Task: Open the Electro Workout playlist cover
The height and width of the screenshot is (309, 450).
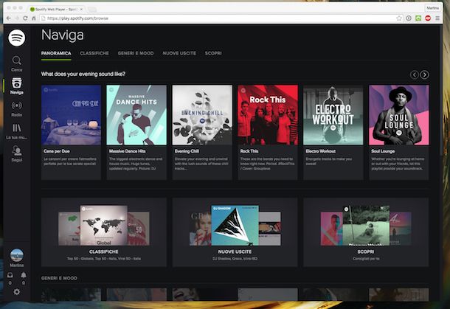Action: tap(333, 115)
